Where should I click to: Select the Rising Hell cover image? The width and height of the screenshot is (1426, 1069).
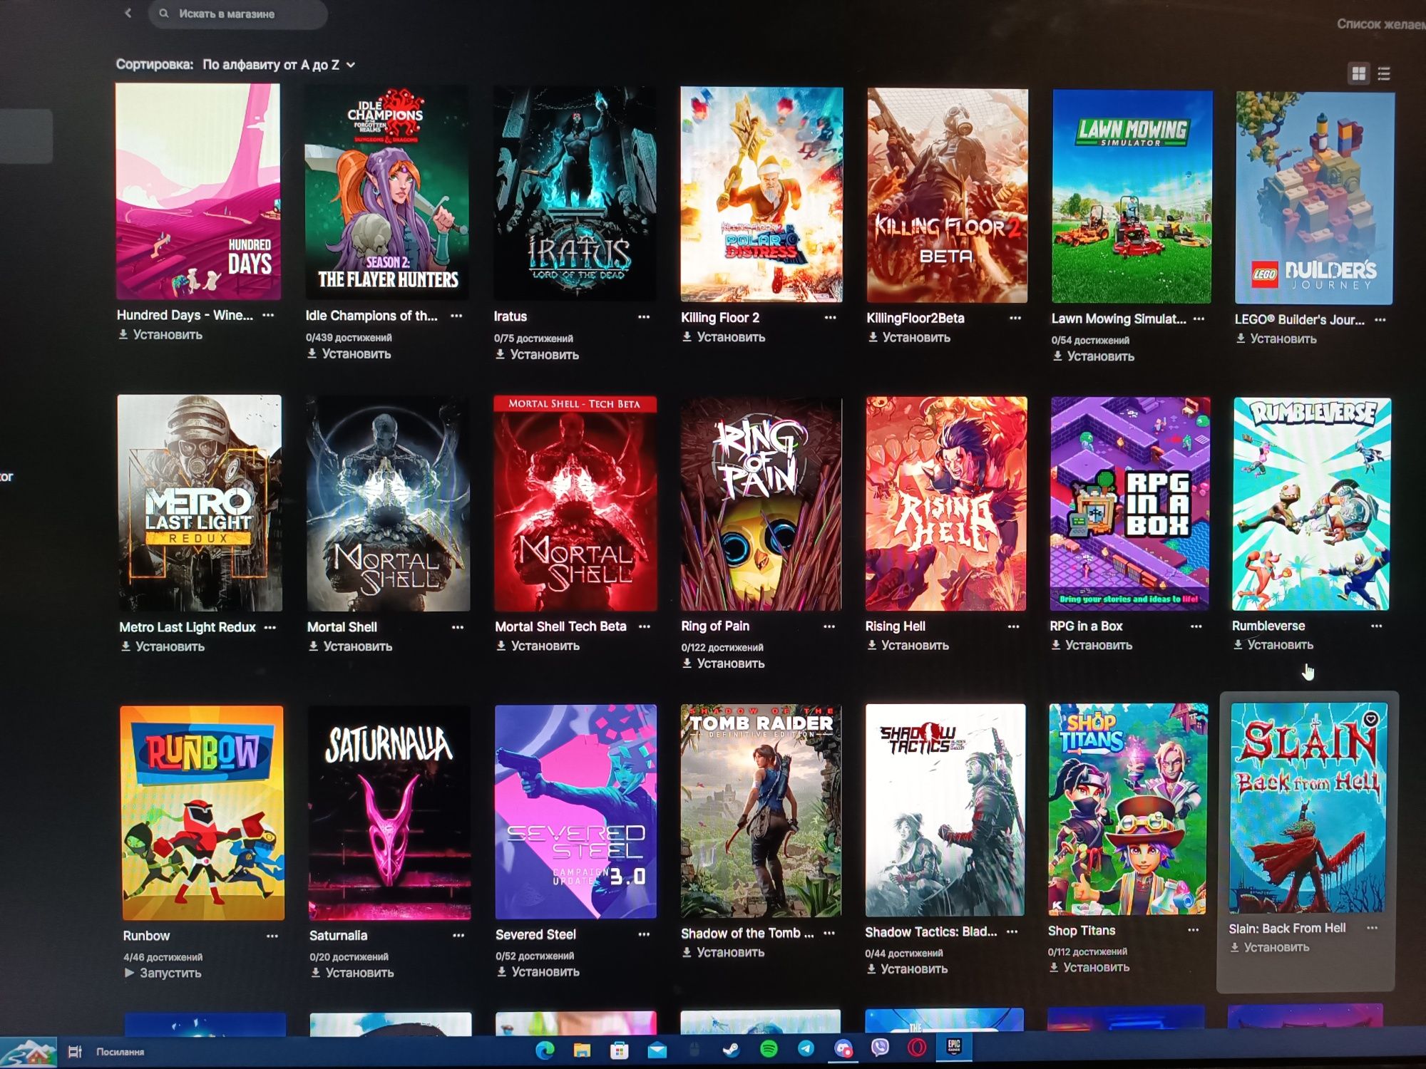(x=946, y=504)
